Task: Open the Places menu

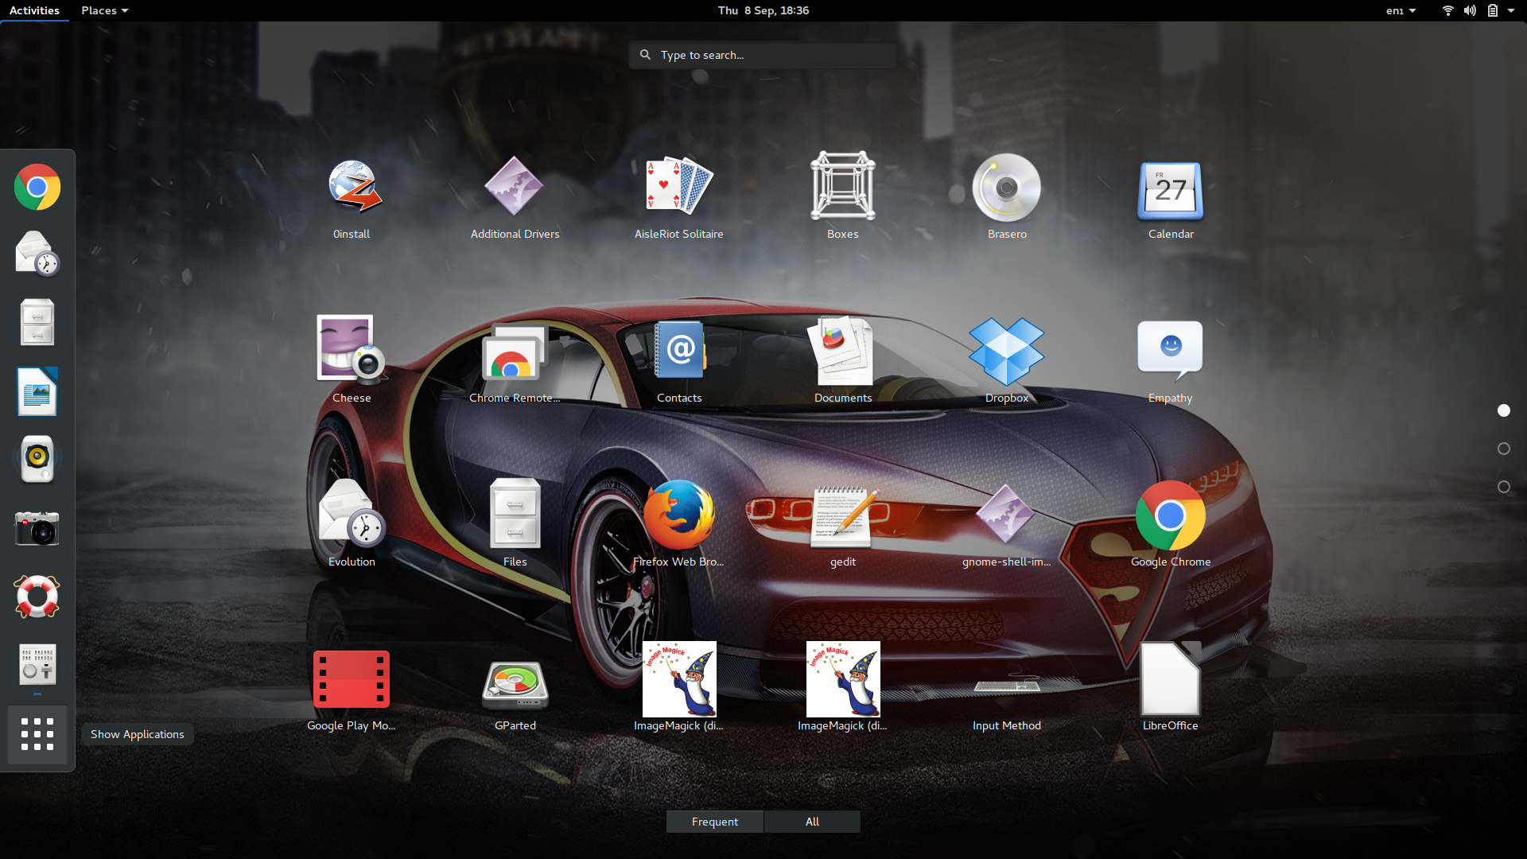Action: pyautogui.click(x=104, y=10)
